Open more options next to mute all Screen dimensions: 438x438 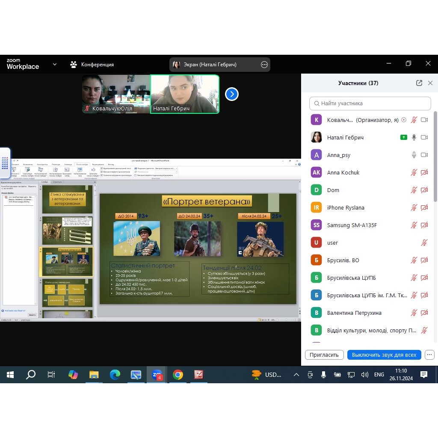(x=429, y=355)
